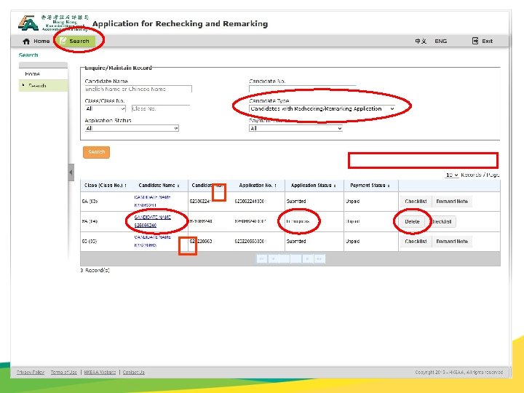
Task: Open the Class dropdown set to All
Action: pos(106,109)
